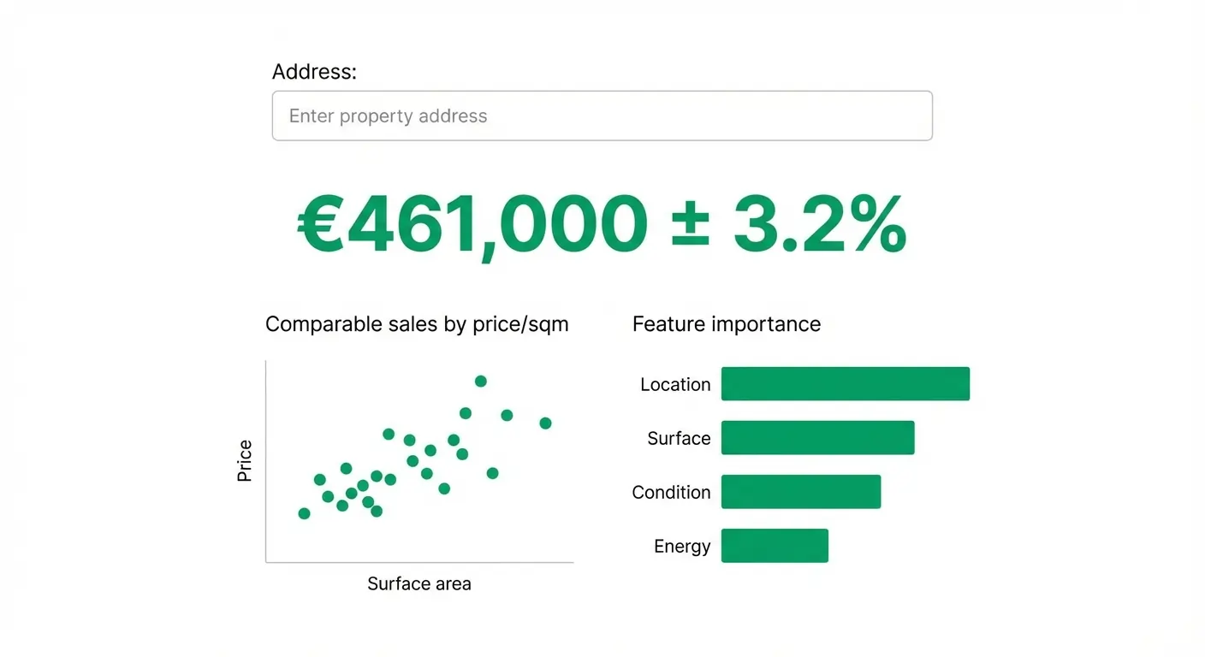
Task: Select the Condition bar in feature importance
Action: pos(801,492)
